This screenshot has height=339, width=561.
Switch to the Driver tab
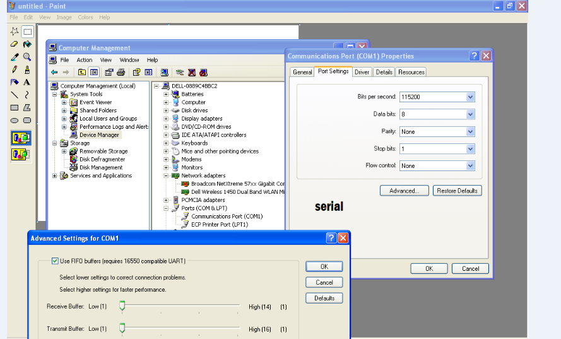(x=362, y=72)
